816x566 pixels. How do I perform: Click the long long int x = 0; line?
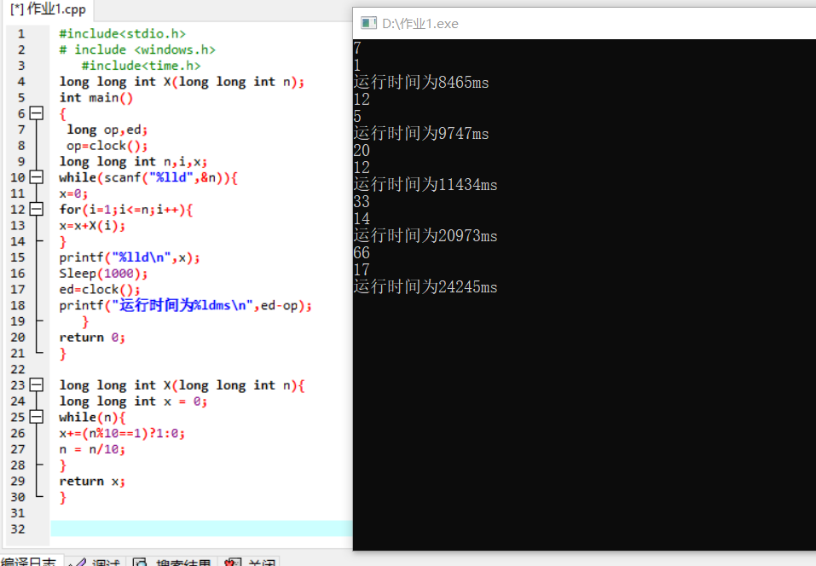pyautogui.click(x=133, y=401)
